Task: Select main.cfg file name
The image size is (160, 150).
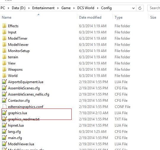Action: click(x=15, y=138)
